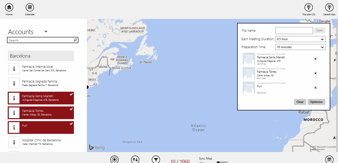Click the filter funnel icon
This screenshot has width=338, height=163.
point(156,160)
